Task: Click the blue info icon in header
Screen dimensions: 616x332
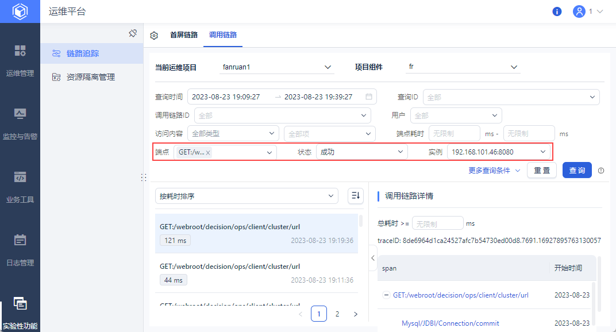Action: point(557,11)
